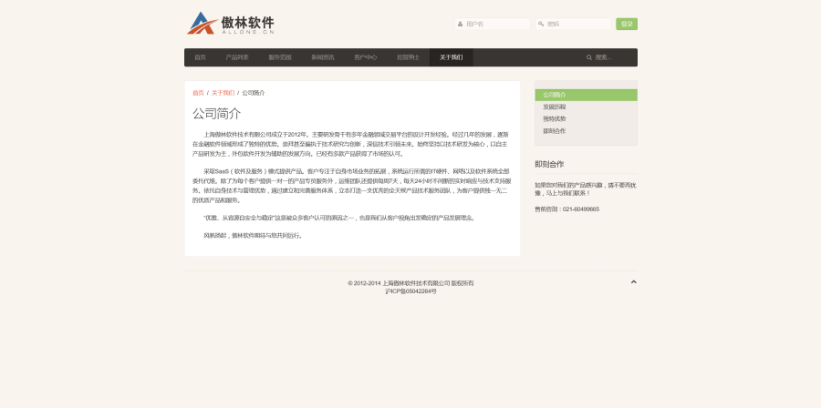Select 公司简介 in the sidebar menu
This screenshot has height=408, width=821.
(586, 95)
